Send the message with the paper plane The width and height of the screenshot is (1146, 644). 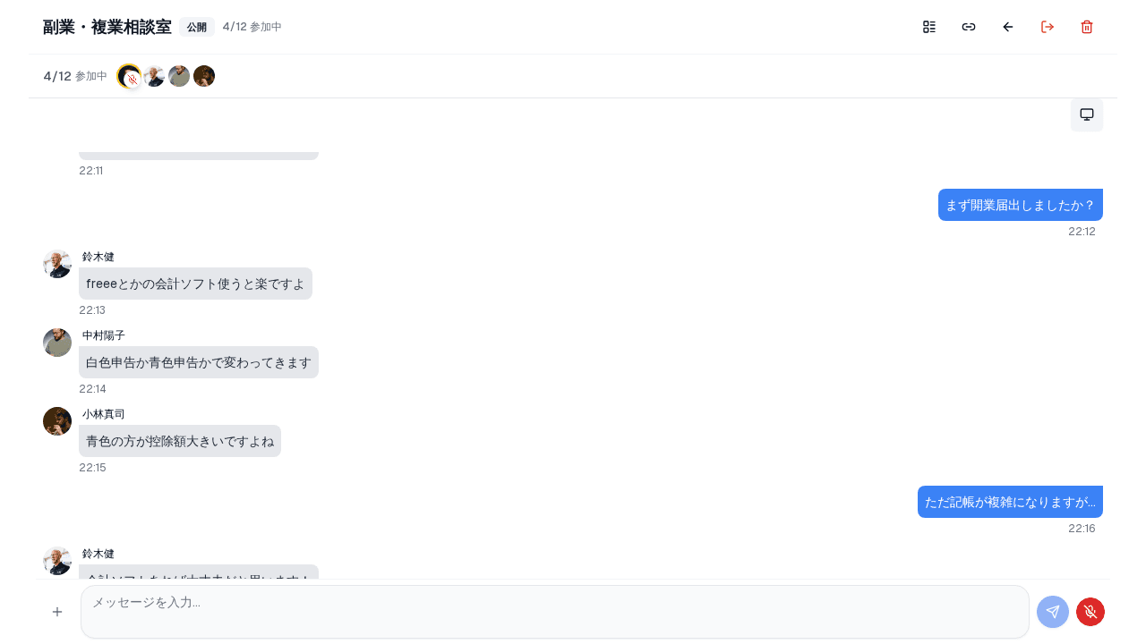click(x=1053, y=612)
